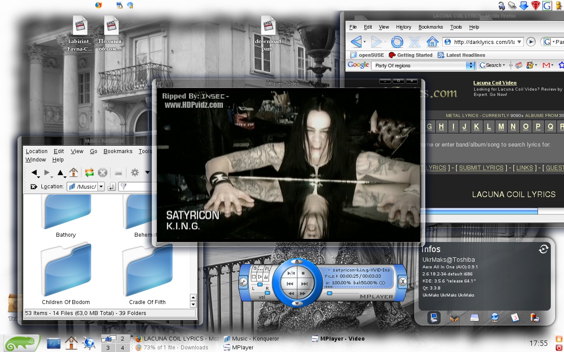Switch to virtual desktop 3 in pager
564x352 pixels.
click(x=108, y=348)
